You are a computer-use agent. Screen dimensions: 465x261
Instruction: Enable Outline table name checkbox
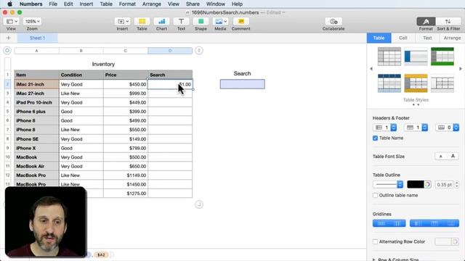coord(375,195)
